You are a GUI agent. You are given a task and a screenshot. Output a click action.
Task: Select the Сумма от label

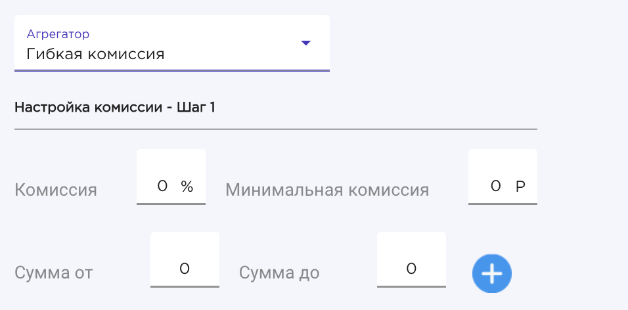coord(54,273)
